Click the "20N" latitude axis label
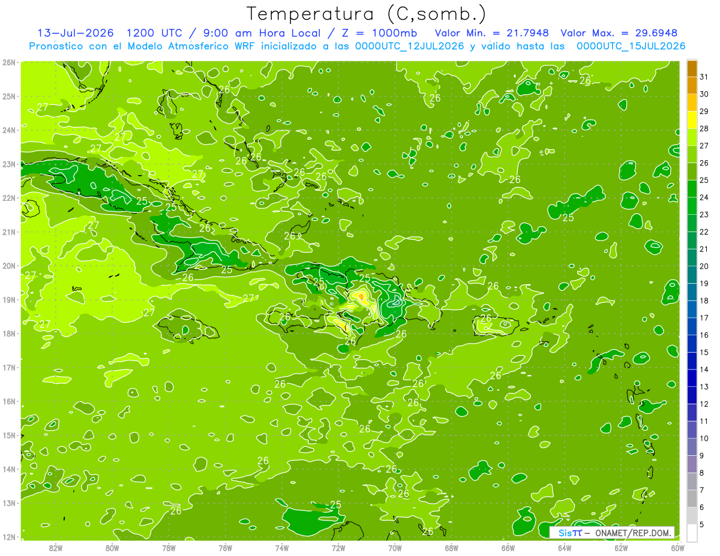The width and height of the screenshot is (720, 556). coord(8,266)
